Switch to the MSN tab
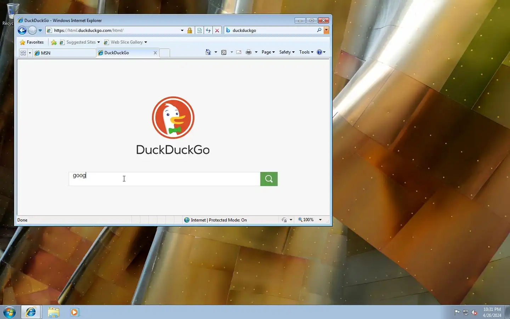This screenshot has width=510, height=319. tap(64, 53)
